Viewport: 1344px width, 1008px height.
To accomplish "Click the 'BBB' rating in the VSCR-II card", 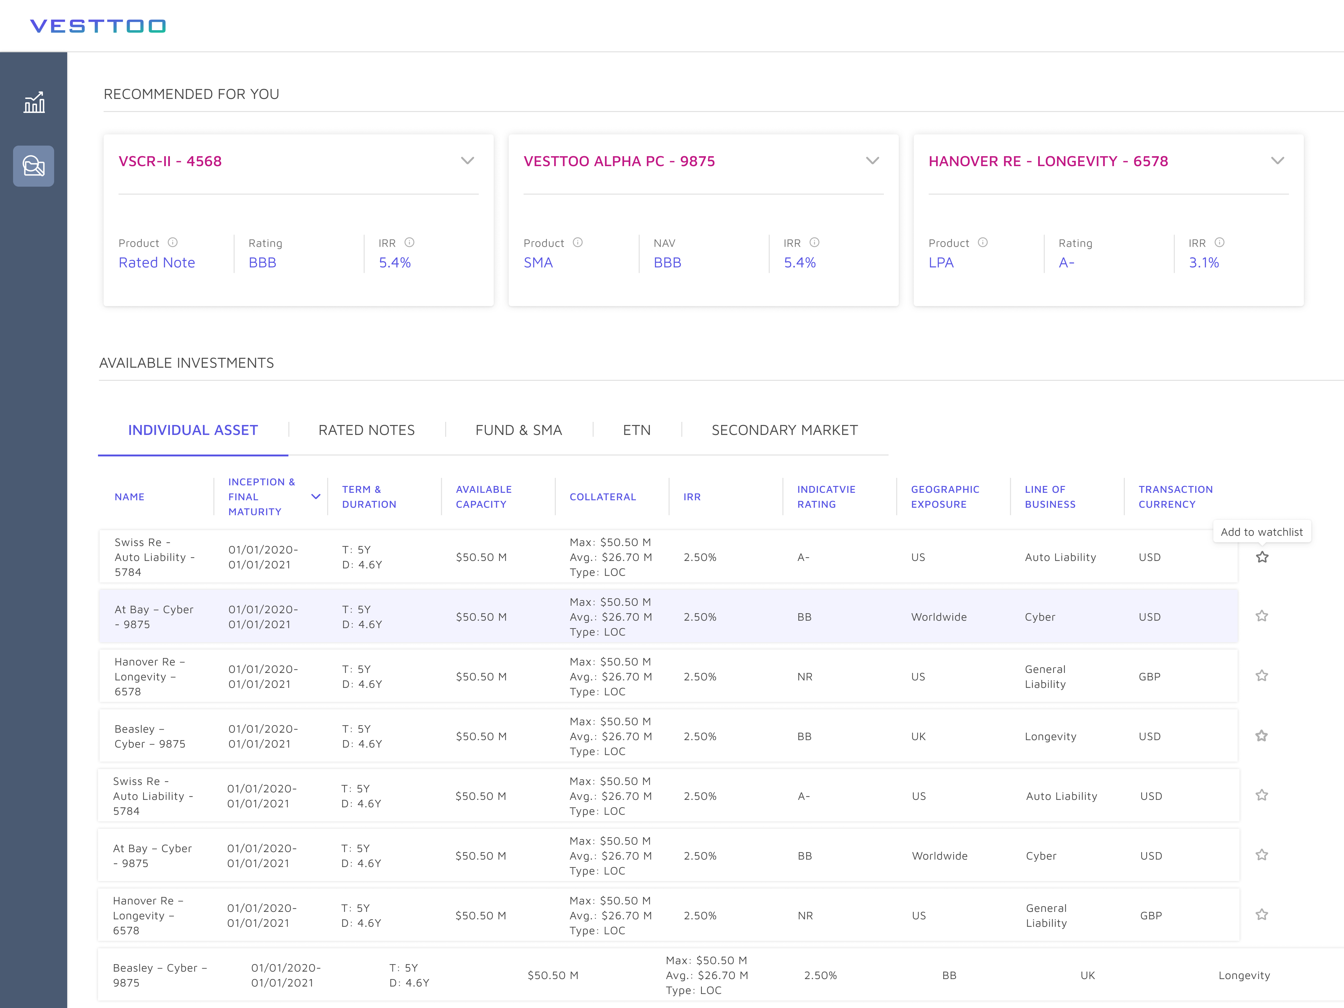I will tap(263, 263).
